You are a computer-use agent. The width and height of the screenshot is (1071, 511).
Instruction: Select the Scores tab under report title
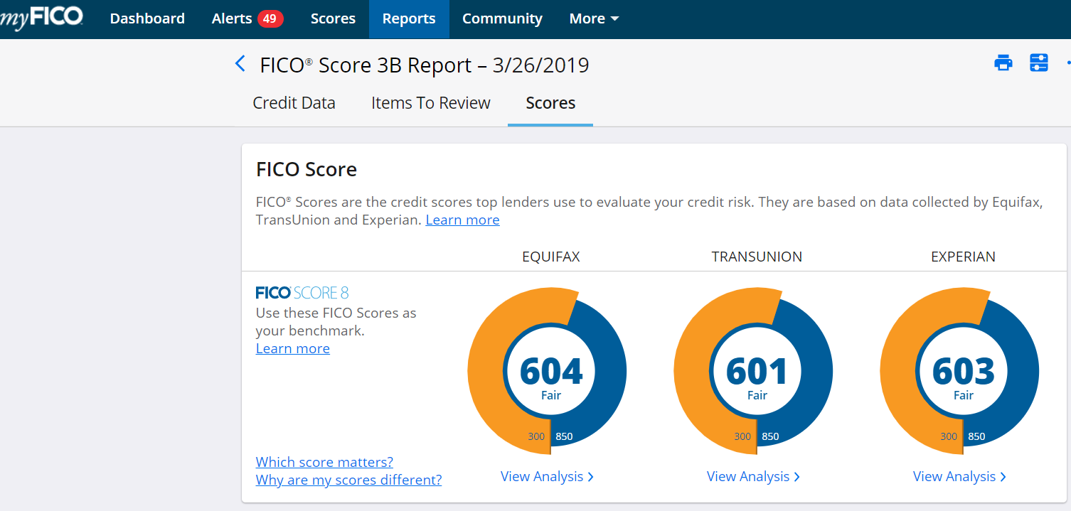click(550, 103)
